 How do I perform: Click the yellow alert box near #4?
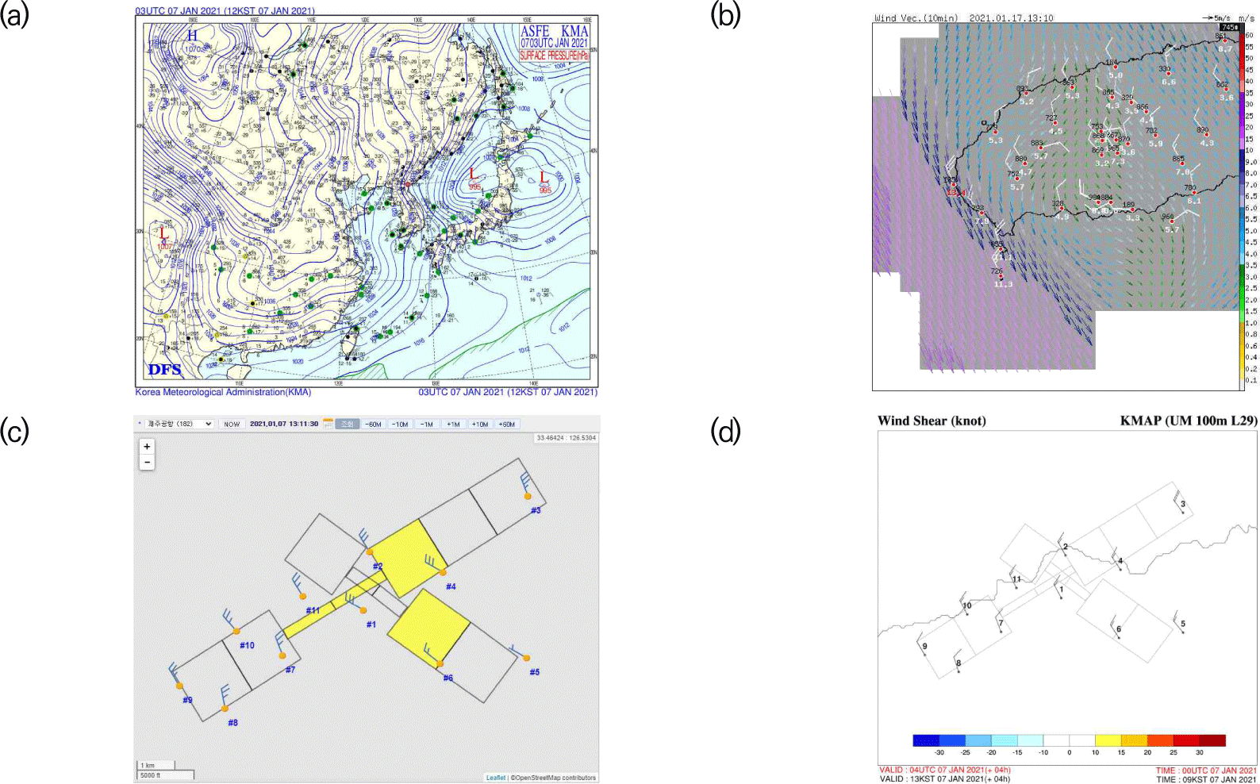pyautogui.click(x=410, y=559)
